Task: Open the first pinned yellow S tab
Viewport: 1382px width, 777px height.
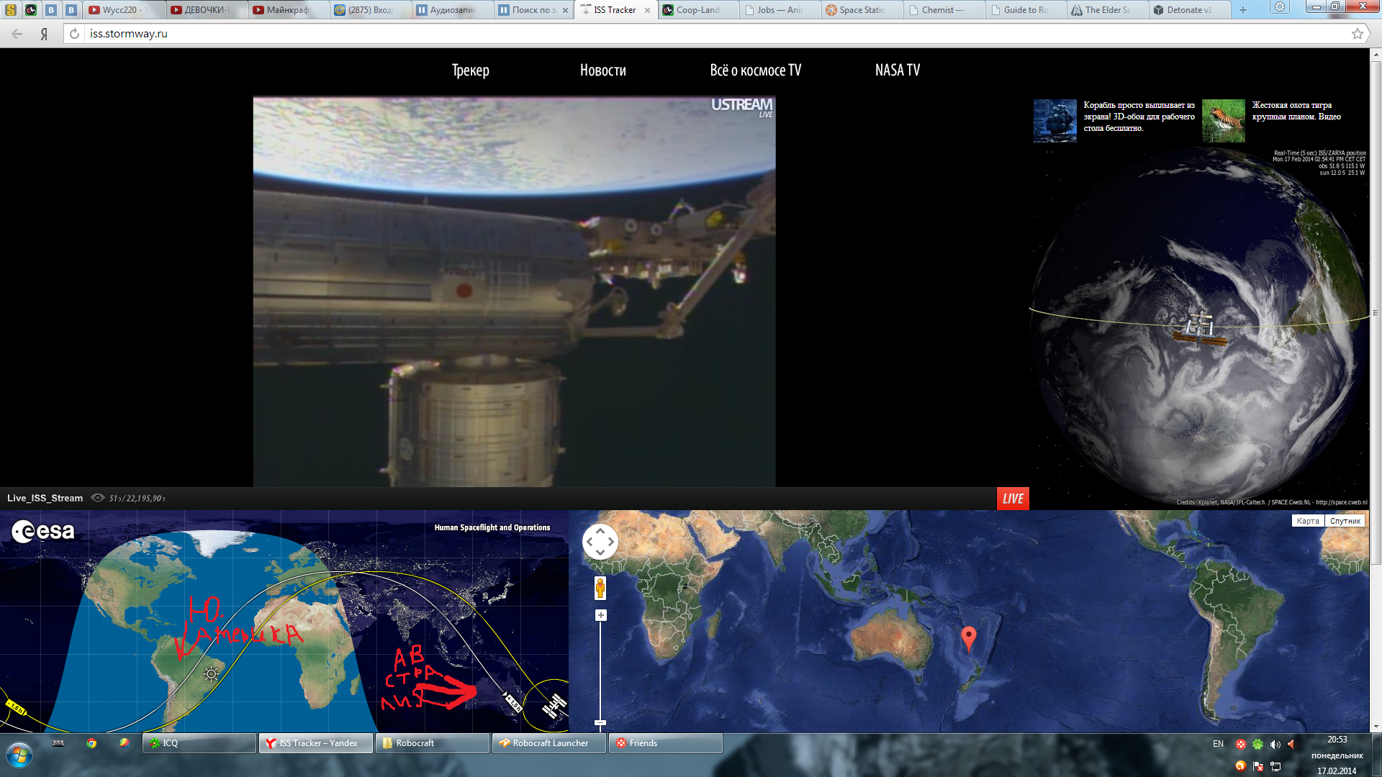Action: (11, 10)
